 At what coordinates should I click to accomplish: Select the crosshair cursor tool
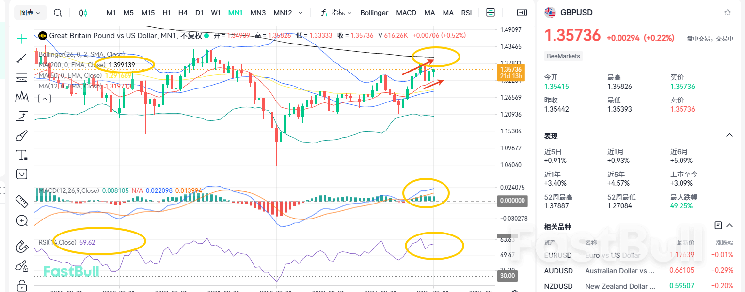[x=21, y=37]
